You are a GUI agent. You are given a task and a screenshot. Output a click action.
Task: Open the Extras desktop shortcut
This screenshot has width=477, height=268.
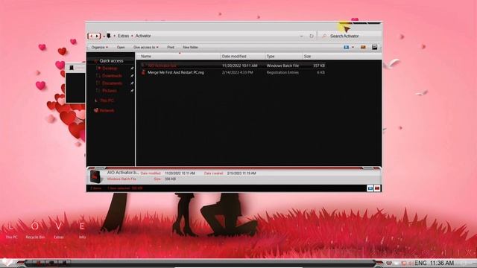(x=59, y=230)
